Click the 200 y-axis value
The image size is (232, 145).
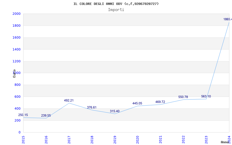click(17, 120)
